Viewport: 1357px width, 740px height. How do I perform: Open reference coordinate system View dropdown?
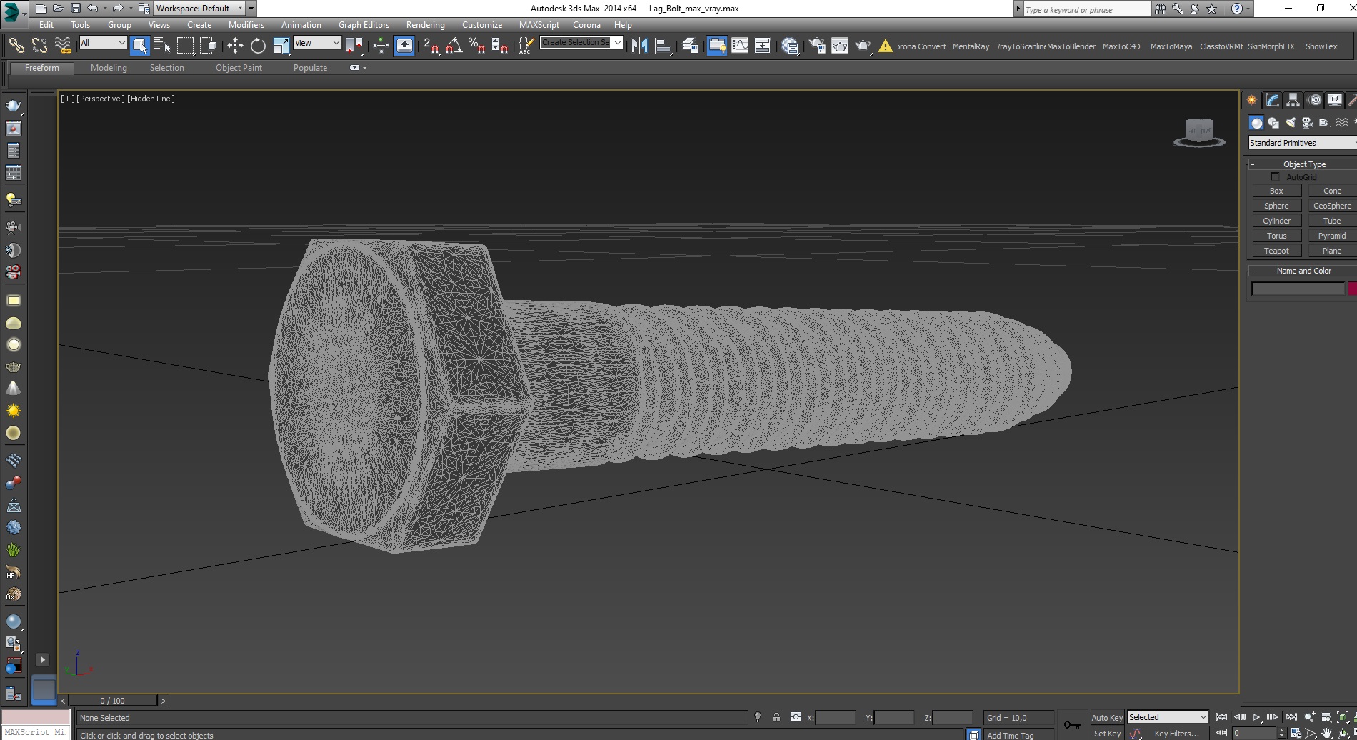coord(317,43)
